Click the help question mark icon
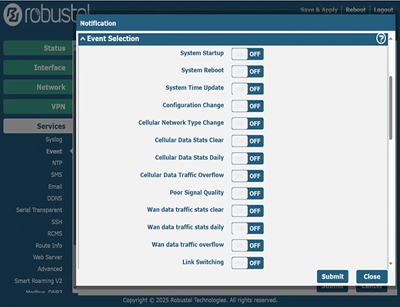The width and height of the screenshot is (400, 307). (x=381, y=38)
